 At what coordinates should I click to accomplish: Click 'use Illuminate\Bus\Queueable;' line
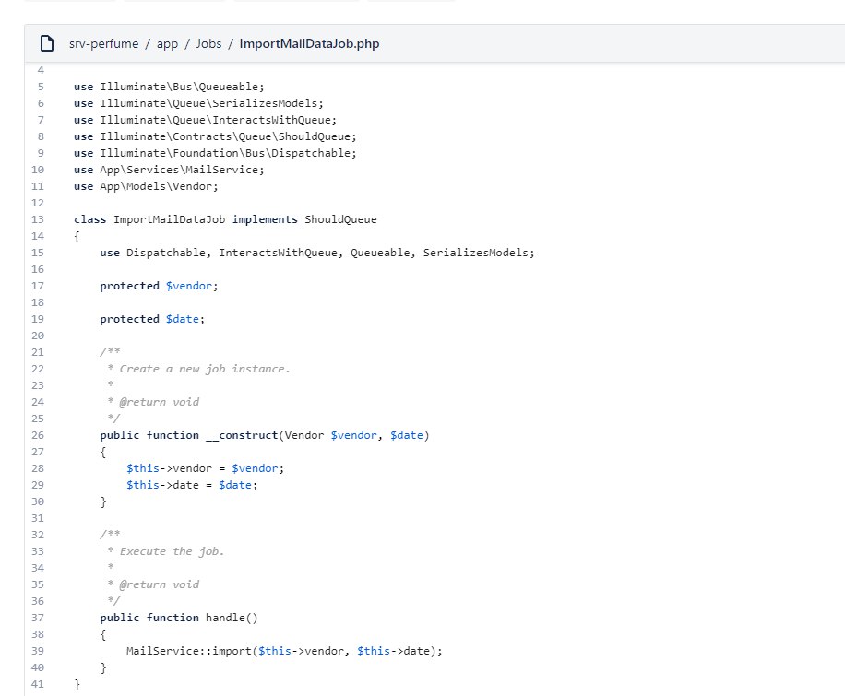click(169, 87)
